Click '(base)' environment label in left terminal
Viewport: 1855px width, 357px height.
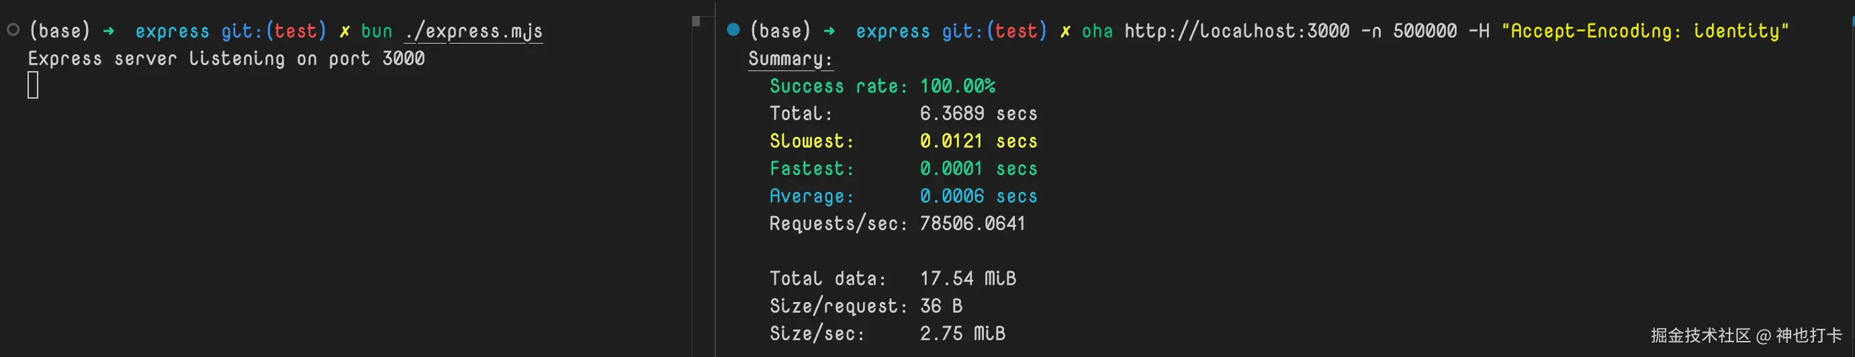tap(59, 31)
